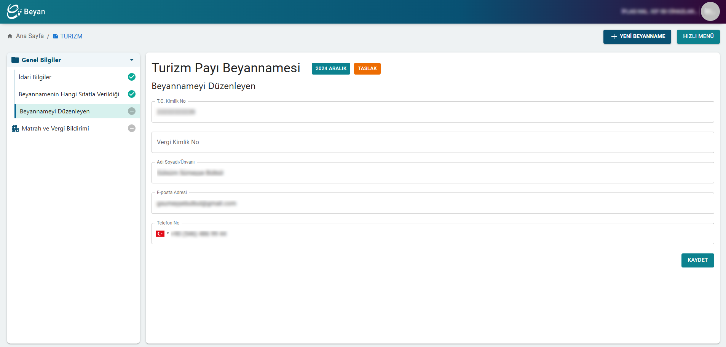
Task: Click green check beside Beyannamenin Hangi Sıfatla Verildiği
Action: point(132,94)
